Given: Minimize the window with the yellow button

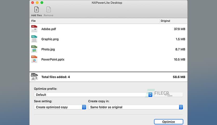Looking at the screenshot, I should (37, 3).
